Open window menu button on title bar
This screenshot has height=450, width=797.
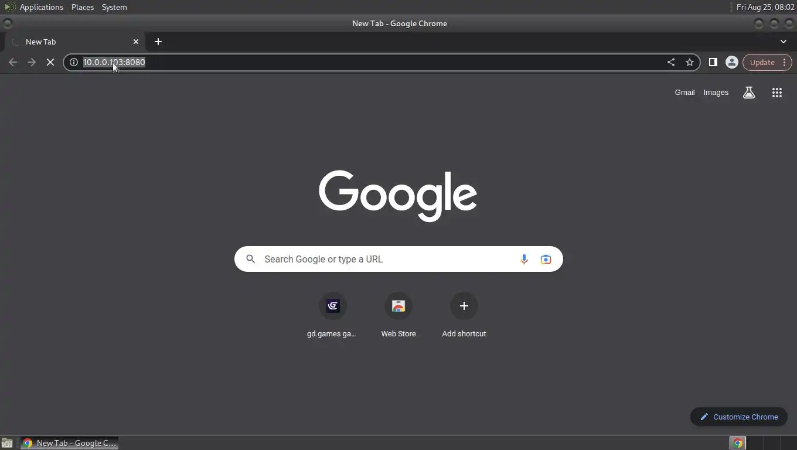(8, 23)
